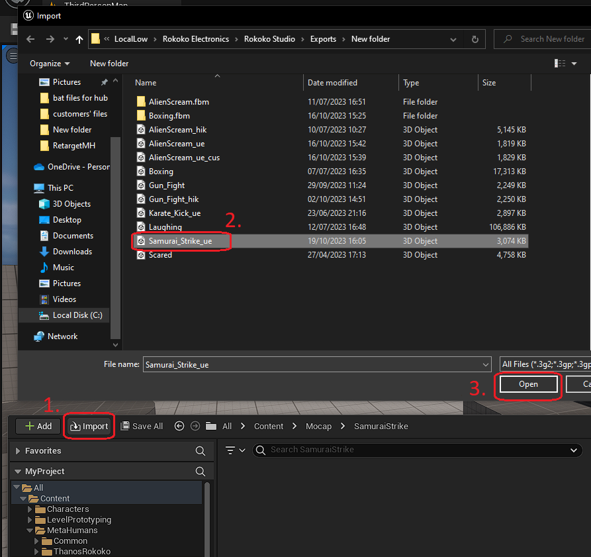591x557 pixels.
Task: Click Add in Content Browser
Action: pyautogui.click(x=38, y=426)
